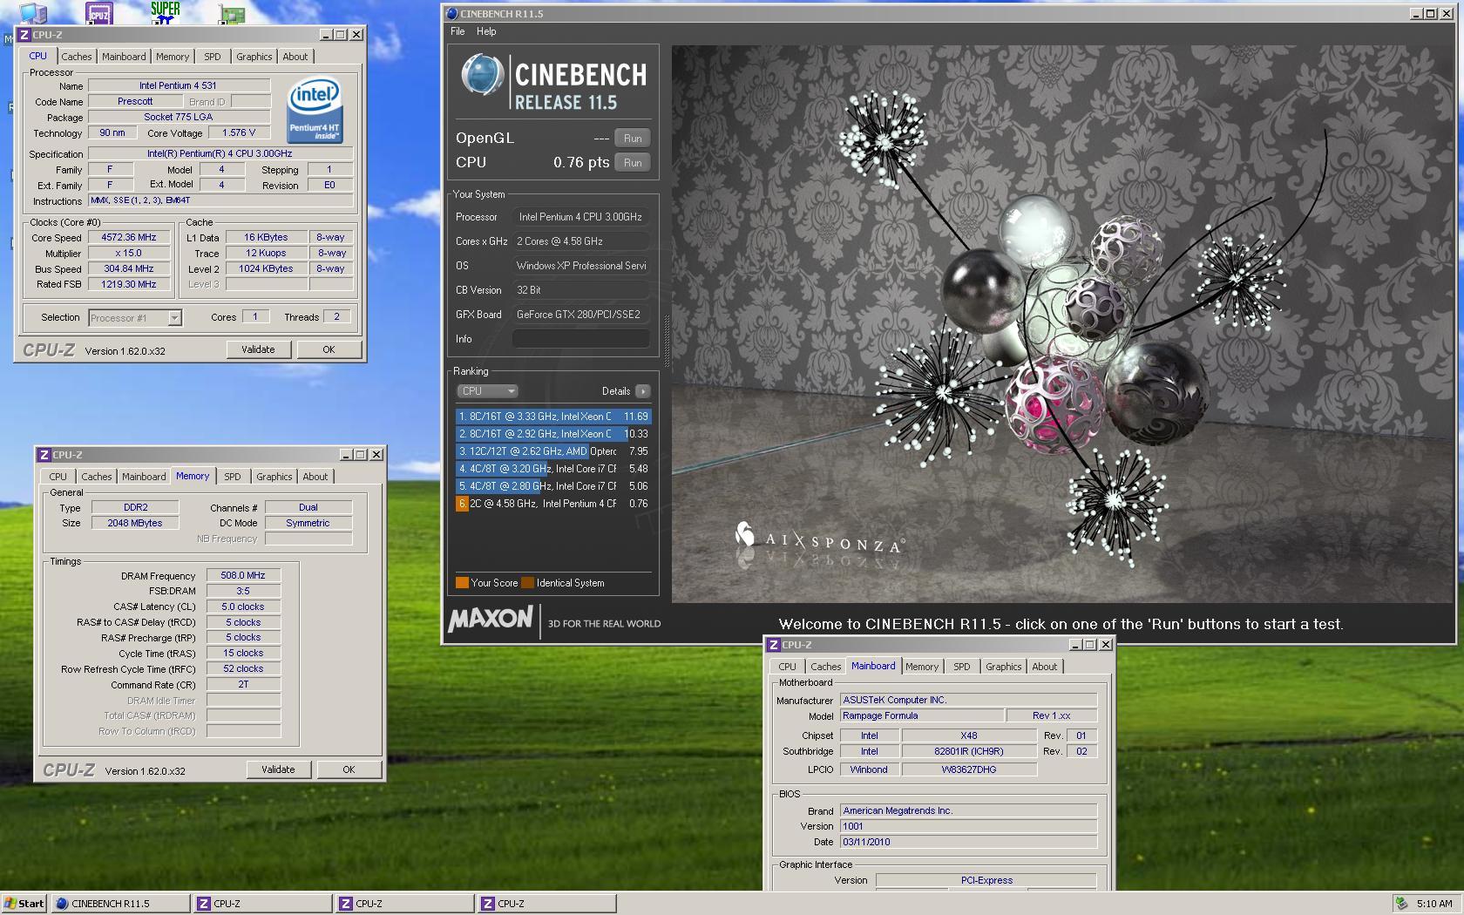Screen dimensions: 1464x915
Task: Click the Start button
Action: tap(24, 904)
